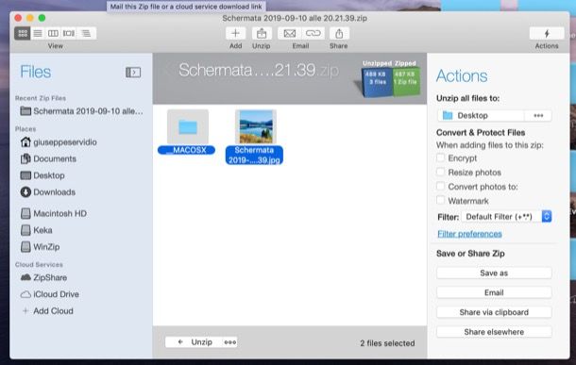
Task: Click the link chain toolbar icon
Action: point(313,33)
